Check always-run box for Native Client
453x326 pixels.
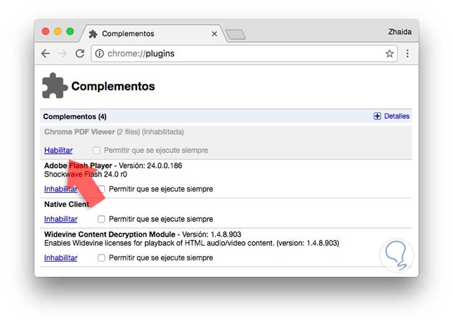point(101,219)
